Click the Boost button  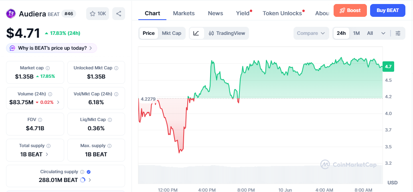350,10
